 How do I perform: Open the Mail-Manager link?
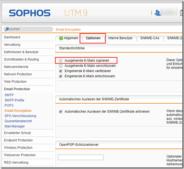coord(15,126)
